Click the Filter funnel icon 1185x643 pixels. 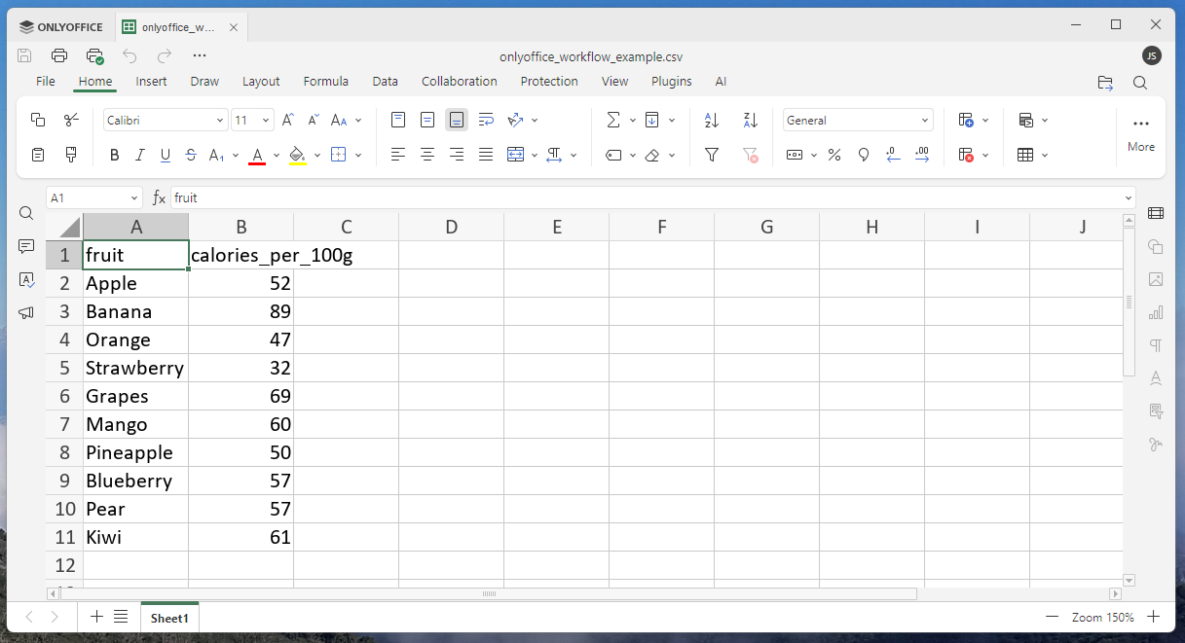coord(711,155)
